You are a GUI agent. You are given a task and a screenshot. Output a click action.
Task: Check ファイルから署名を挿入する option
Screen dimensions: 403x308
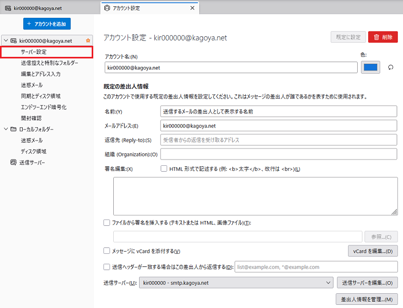(106, 223)
